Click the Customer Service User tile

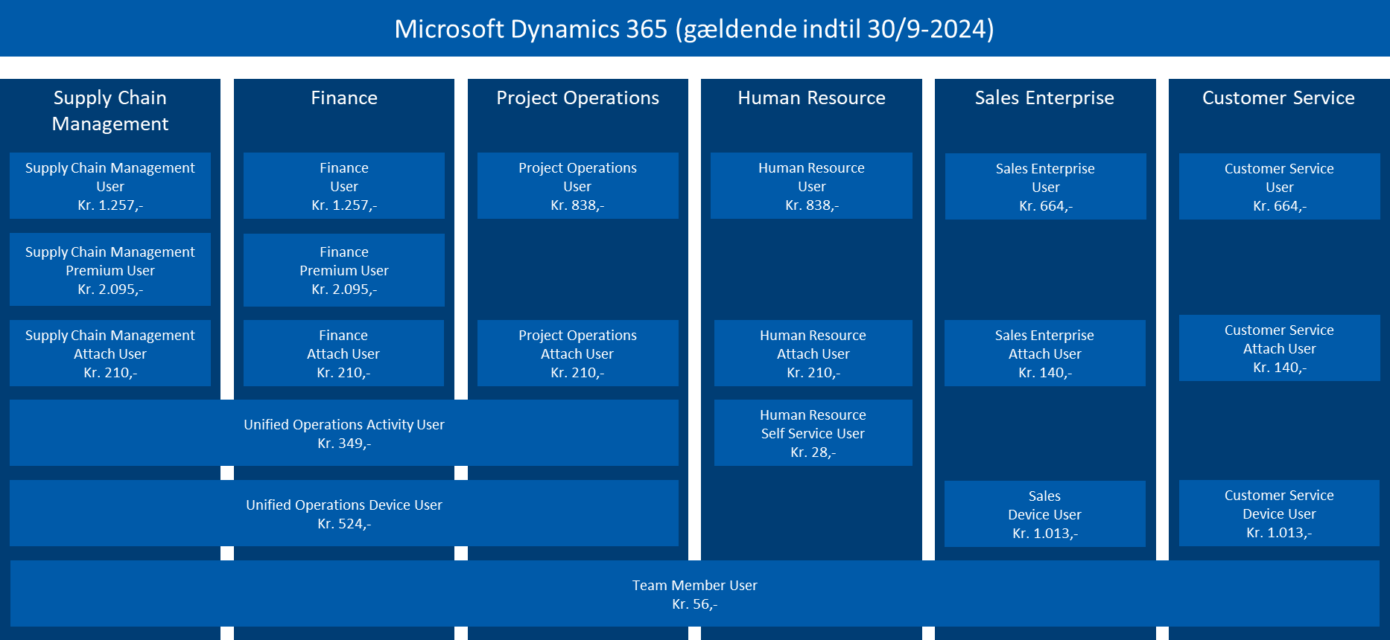point(1279,187)
